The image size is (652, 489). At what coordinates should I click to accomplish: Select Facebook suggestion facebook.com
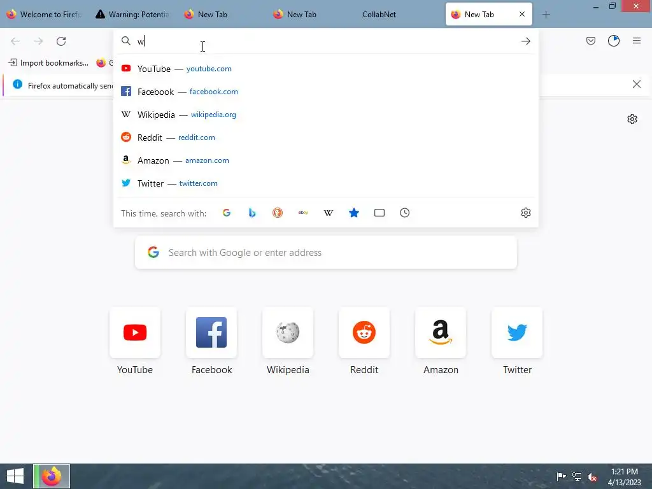pos(325,92)
